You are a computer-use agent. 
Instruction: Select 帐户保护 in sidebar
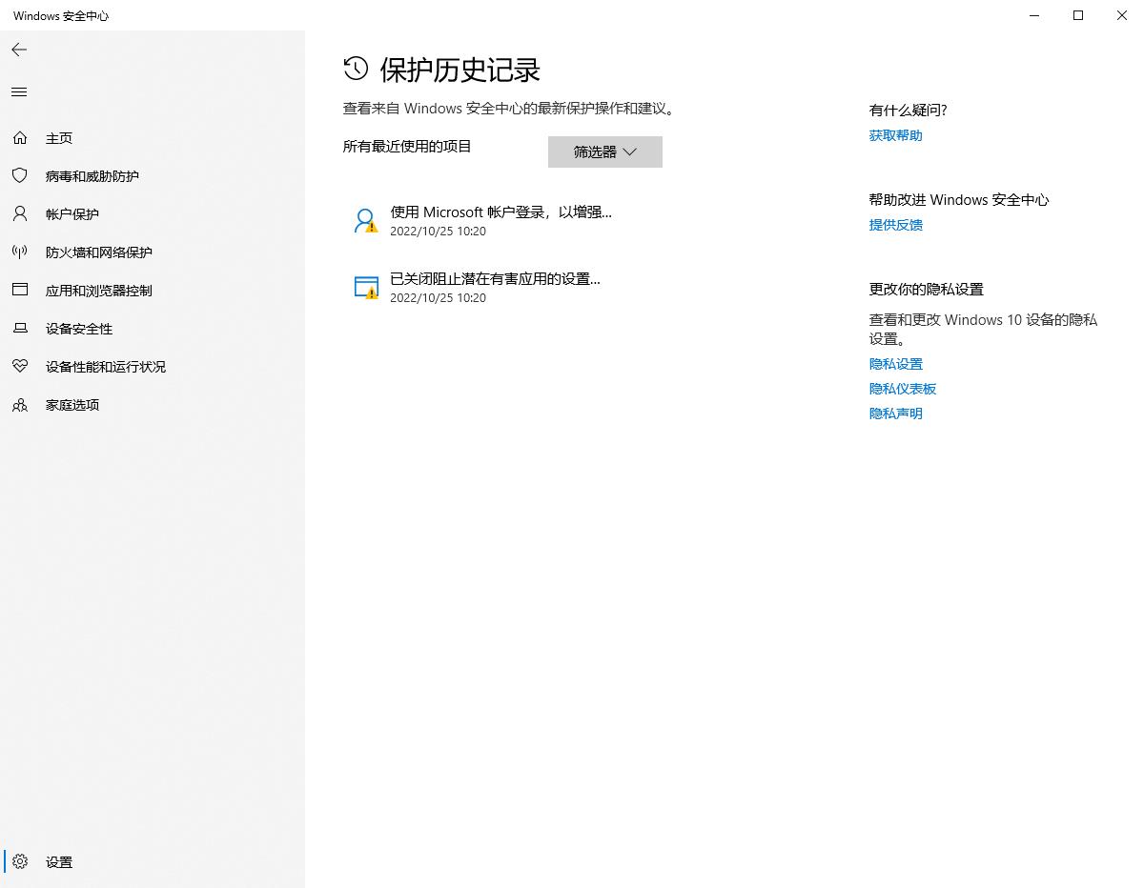72,214
